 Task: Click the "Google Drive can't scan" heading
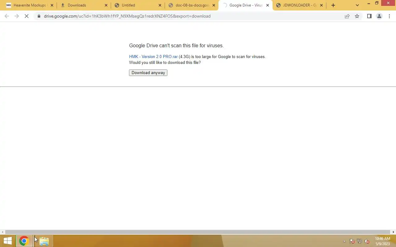point(176,46)
